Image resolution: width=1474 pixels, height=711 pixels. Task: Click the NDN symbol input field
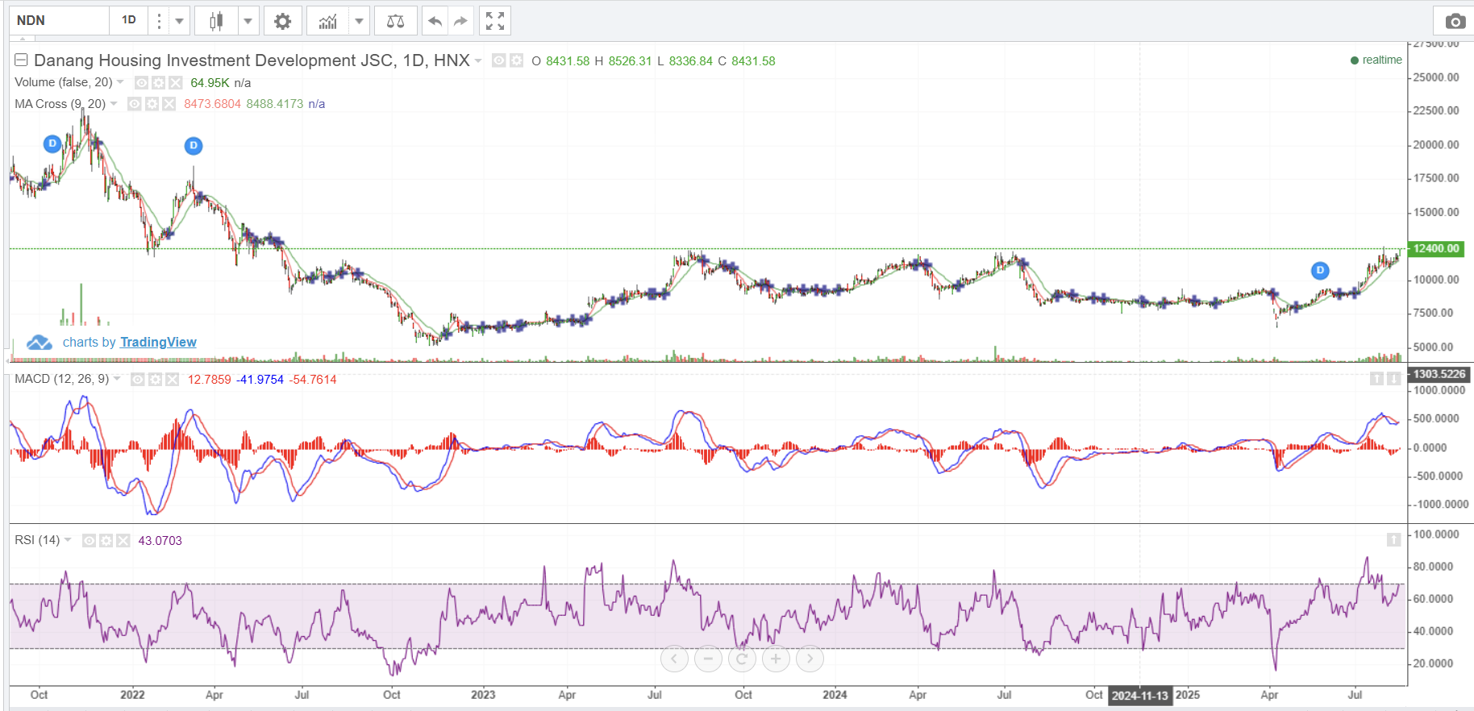coord(59,21)
